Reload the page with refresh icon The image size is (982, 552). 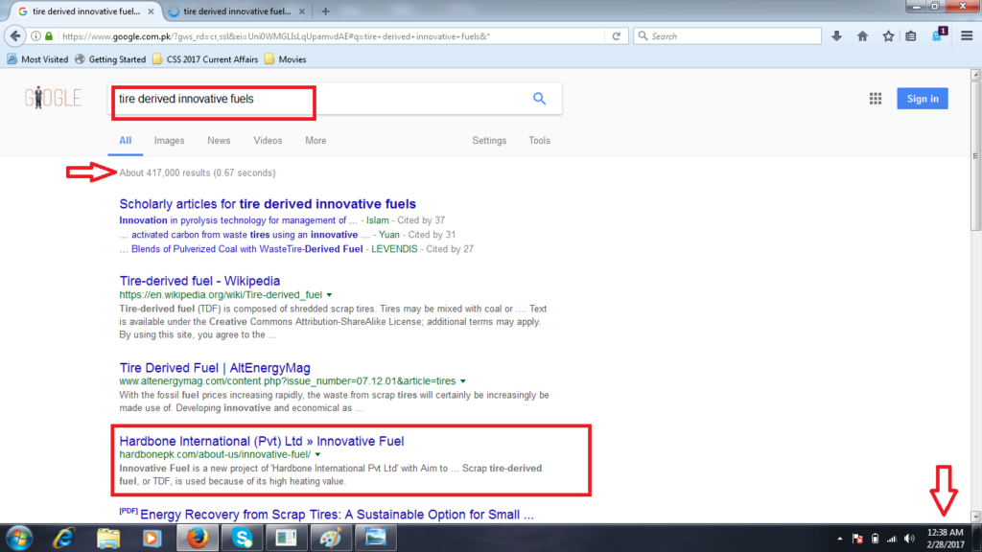tap(617, 36)
